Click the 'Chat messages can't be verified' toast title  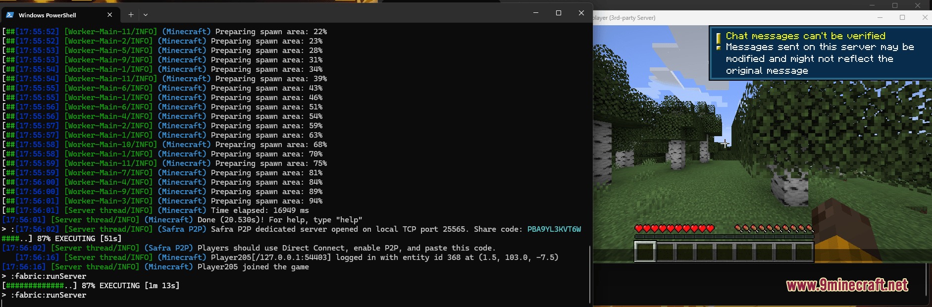tap(805, 36)
